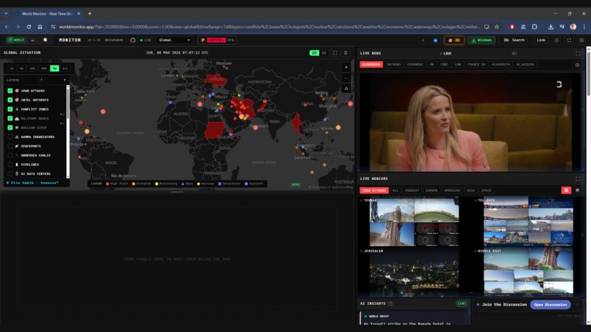The image size is (591, 332).
Task: Expand the MILITARY BASES layer options
Action: [x=62, y=115]
